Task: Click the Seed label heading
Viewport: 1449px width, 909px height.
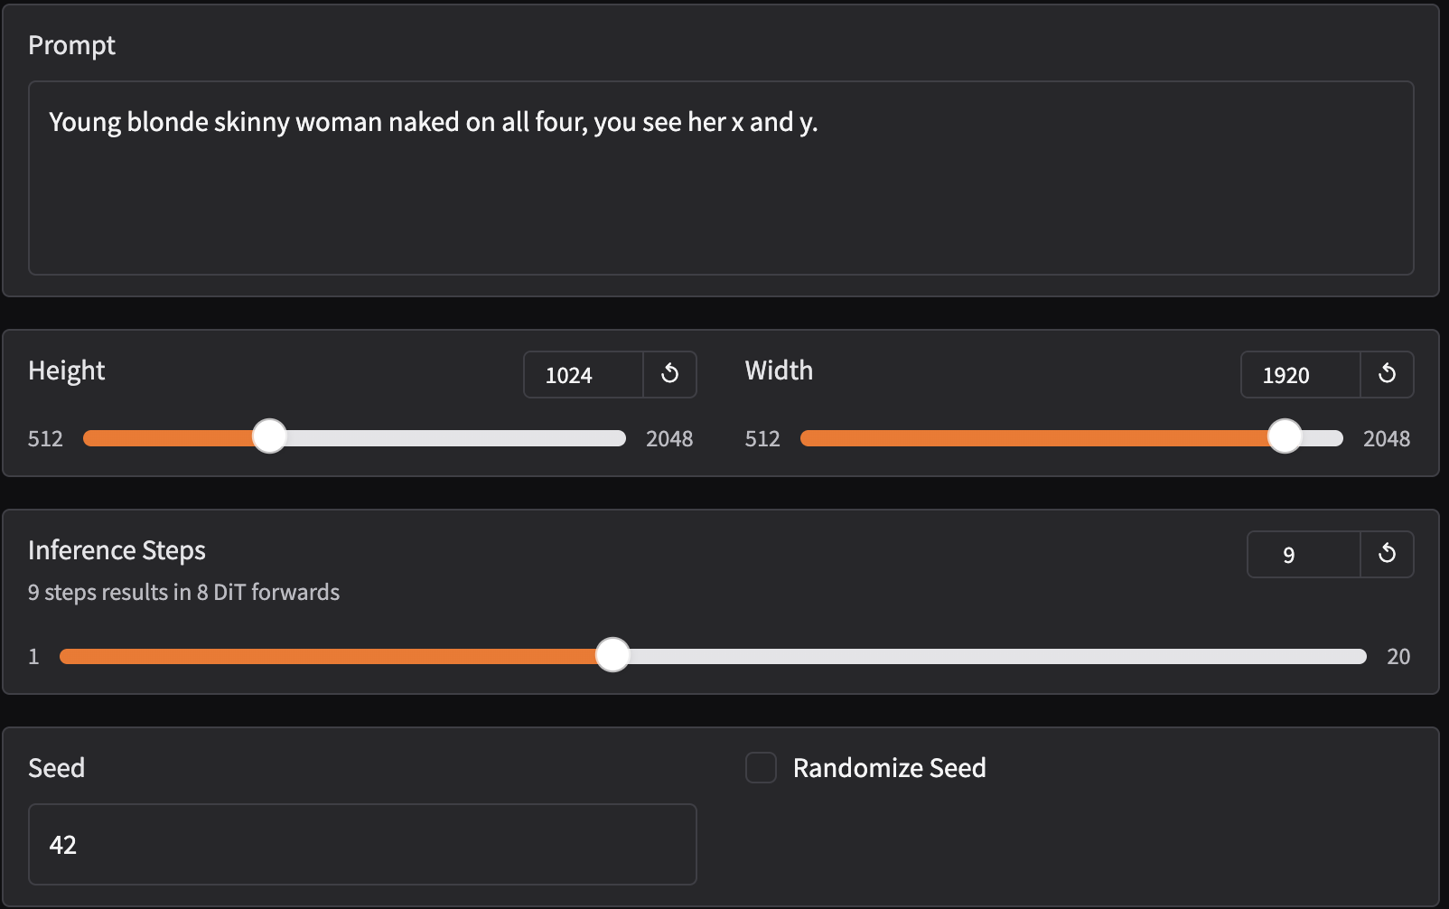Action: pos(56,767)
